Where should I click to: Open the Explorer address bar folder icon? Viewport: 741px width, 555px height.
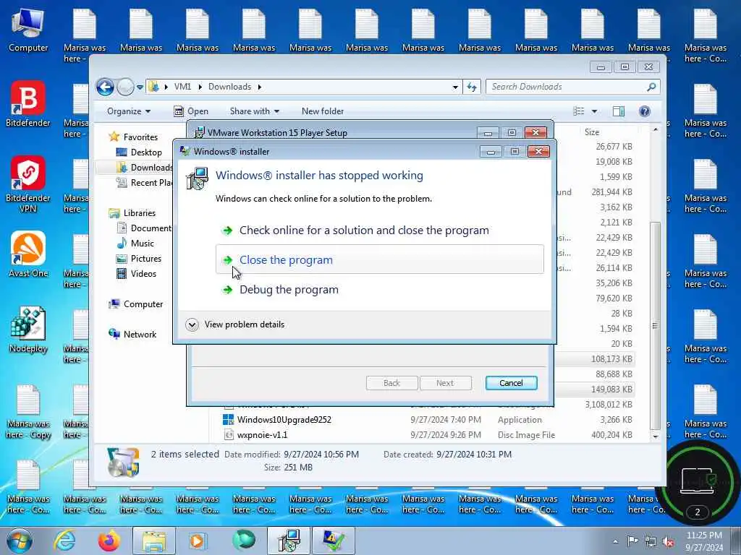tap(153, 87)
